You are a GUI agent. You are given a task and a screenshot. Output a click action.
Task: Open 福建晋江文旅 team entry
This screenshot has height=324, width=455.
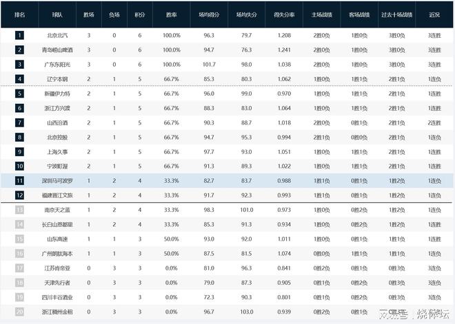(x=57, y=195)
